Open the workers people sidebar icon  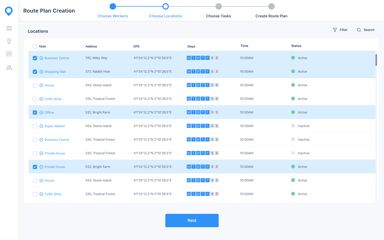9,67
